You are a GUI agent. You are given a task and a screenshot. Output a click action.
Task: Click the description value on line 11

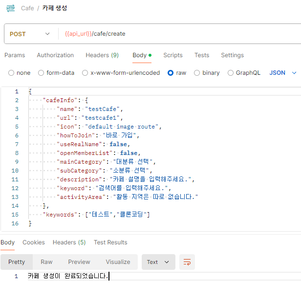[150, 179]
